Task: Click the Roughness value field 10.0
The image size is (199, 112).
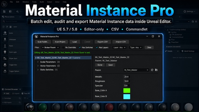Action: [126, 81]
